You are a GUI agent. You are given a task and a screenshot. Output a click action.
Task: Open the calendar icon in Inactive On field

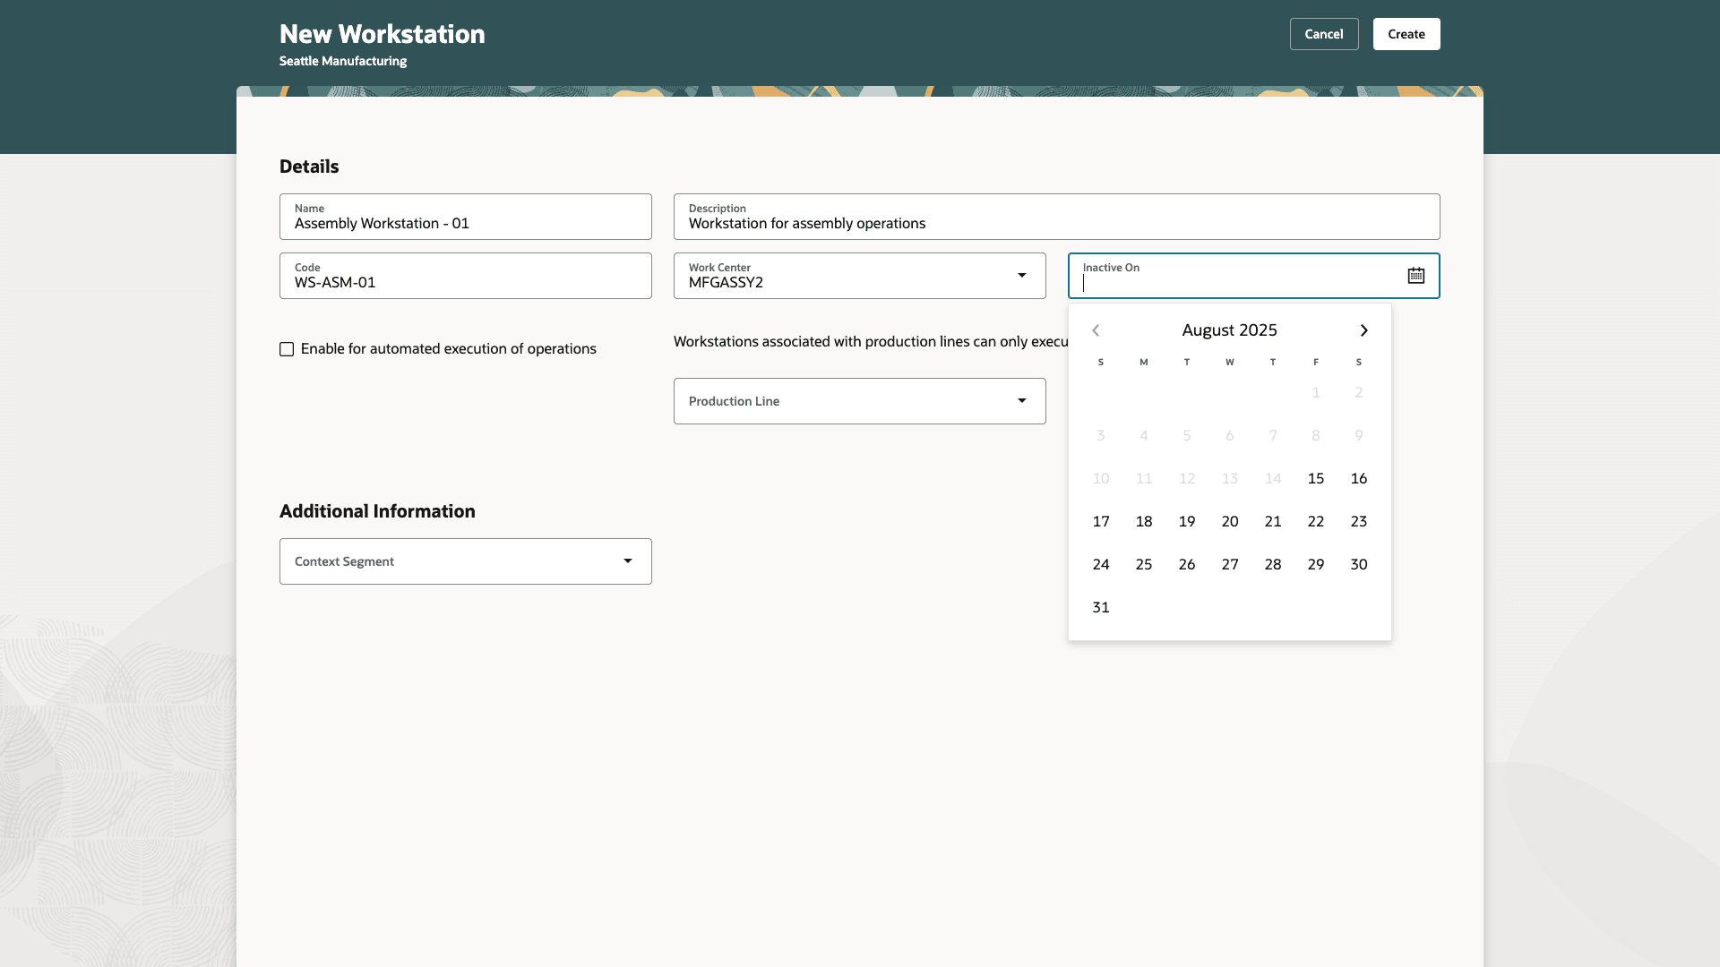tap(1416, 275)
